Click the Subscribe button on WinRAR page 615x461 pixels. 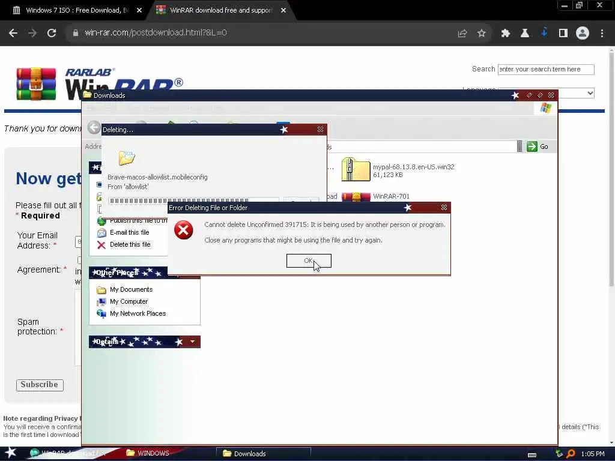tap(40, 385)
